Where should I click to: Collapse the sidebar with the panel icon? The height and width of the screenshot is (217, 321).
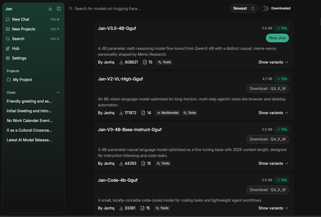tap(59, 9)
